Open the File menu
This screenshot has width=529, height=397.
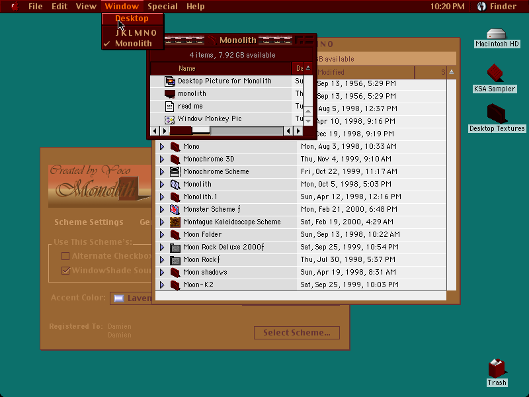36,7
